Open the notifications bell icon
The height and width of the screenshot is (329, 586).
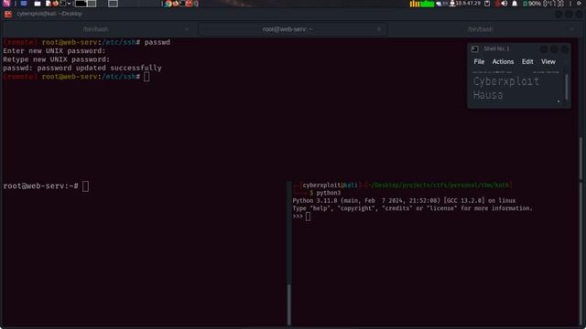tap(515, 4)
